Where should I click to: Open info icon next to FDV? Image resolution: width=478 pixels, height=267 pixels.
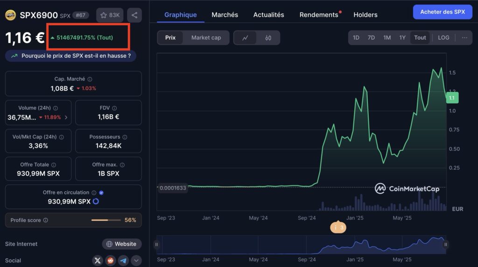coord(114,108)
